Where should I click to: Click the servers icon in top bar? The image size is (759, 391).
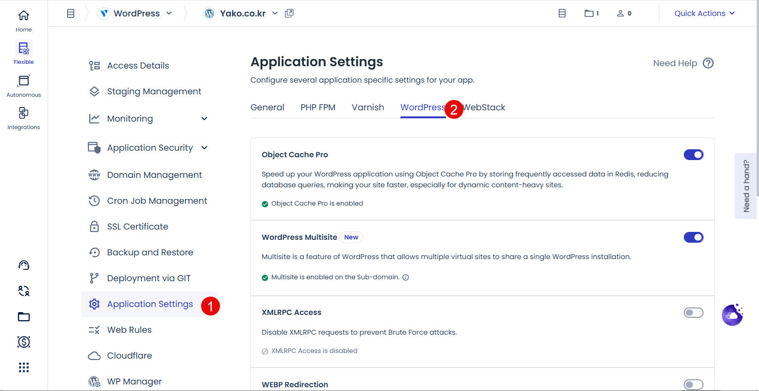(562, 14)
